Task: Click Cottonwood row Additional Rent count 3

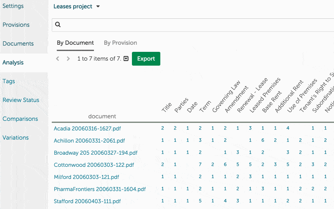Action: (x=275, y=165)
